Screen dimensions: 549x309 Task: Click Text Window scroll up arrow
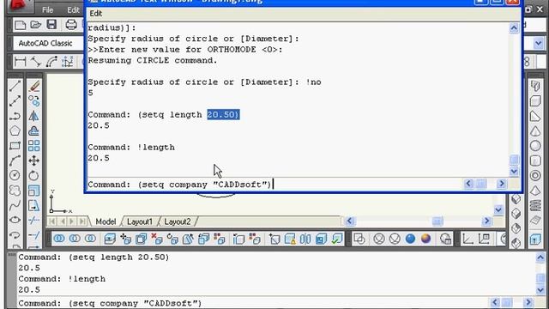[514, 28]
